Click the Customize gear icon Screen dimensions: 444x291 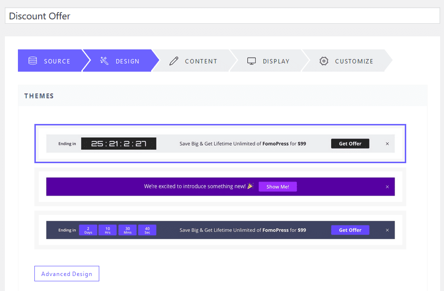pos(324,61)
